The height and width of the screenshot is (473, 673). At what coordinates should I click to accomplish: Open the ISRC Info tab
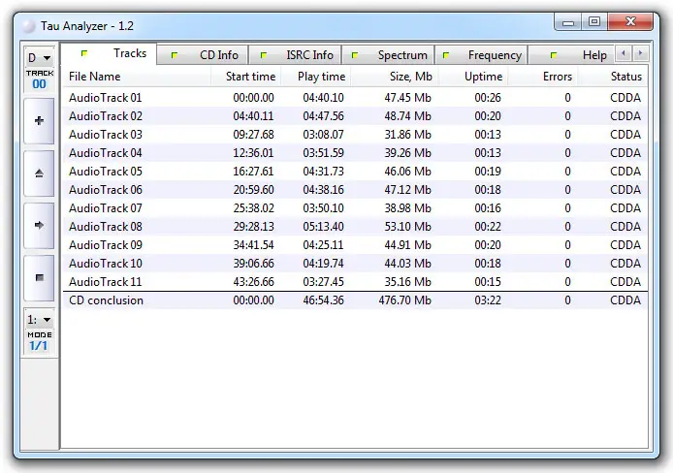pyautogui.click(x=296, y=55)
